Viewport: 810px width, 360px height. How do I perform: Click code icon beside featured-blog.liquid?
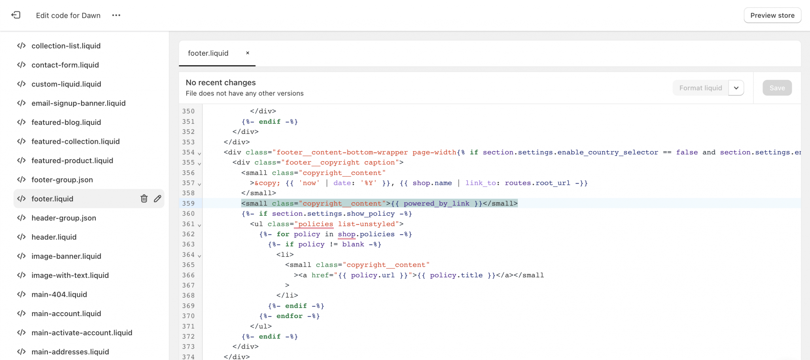pos(21,123)
